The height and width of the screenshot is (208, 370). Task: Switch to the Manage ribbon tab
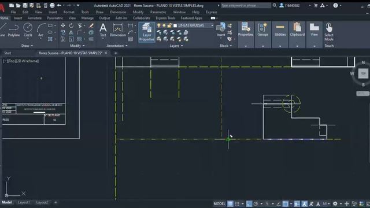pos(87,18)
